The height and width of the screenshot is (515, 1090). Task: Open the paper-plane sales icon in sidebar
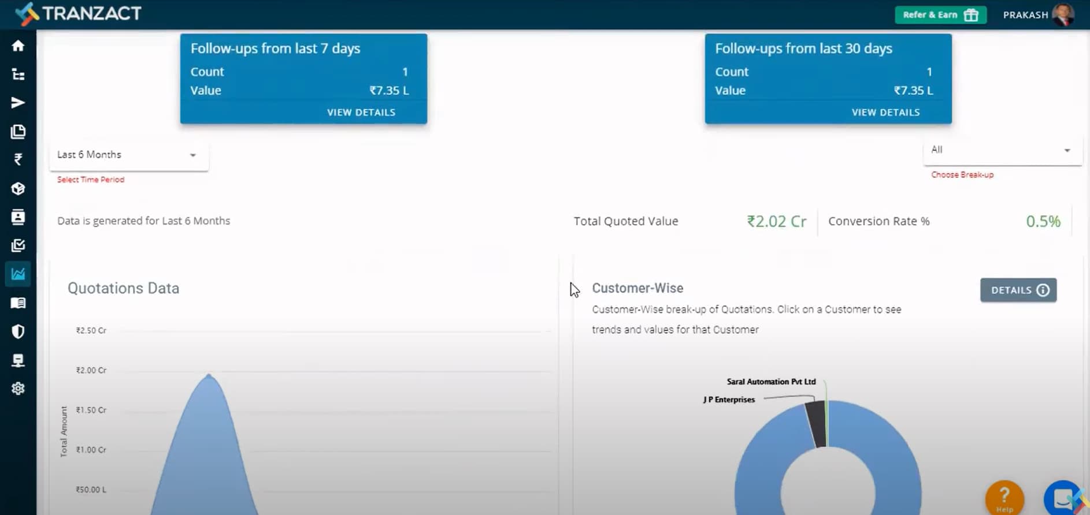[18, 103]
